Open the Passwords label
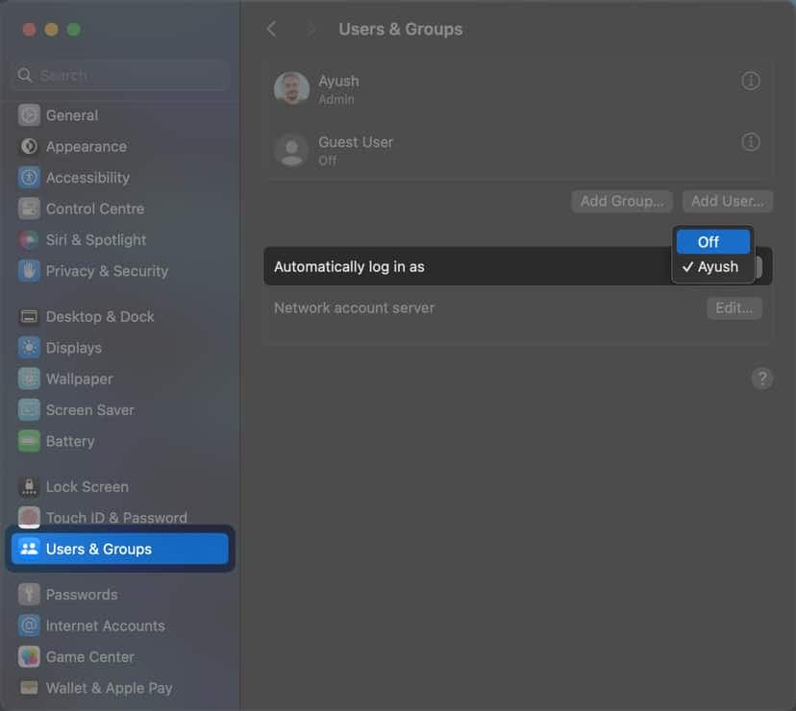This screenshot has height=711, width=796. (81, 595)
